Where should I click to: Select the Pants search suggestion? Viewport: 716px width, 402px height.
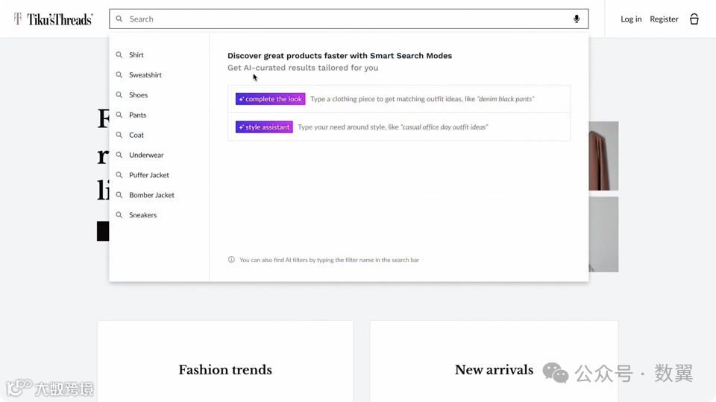click(x=137, y=115)
